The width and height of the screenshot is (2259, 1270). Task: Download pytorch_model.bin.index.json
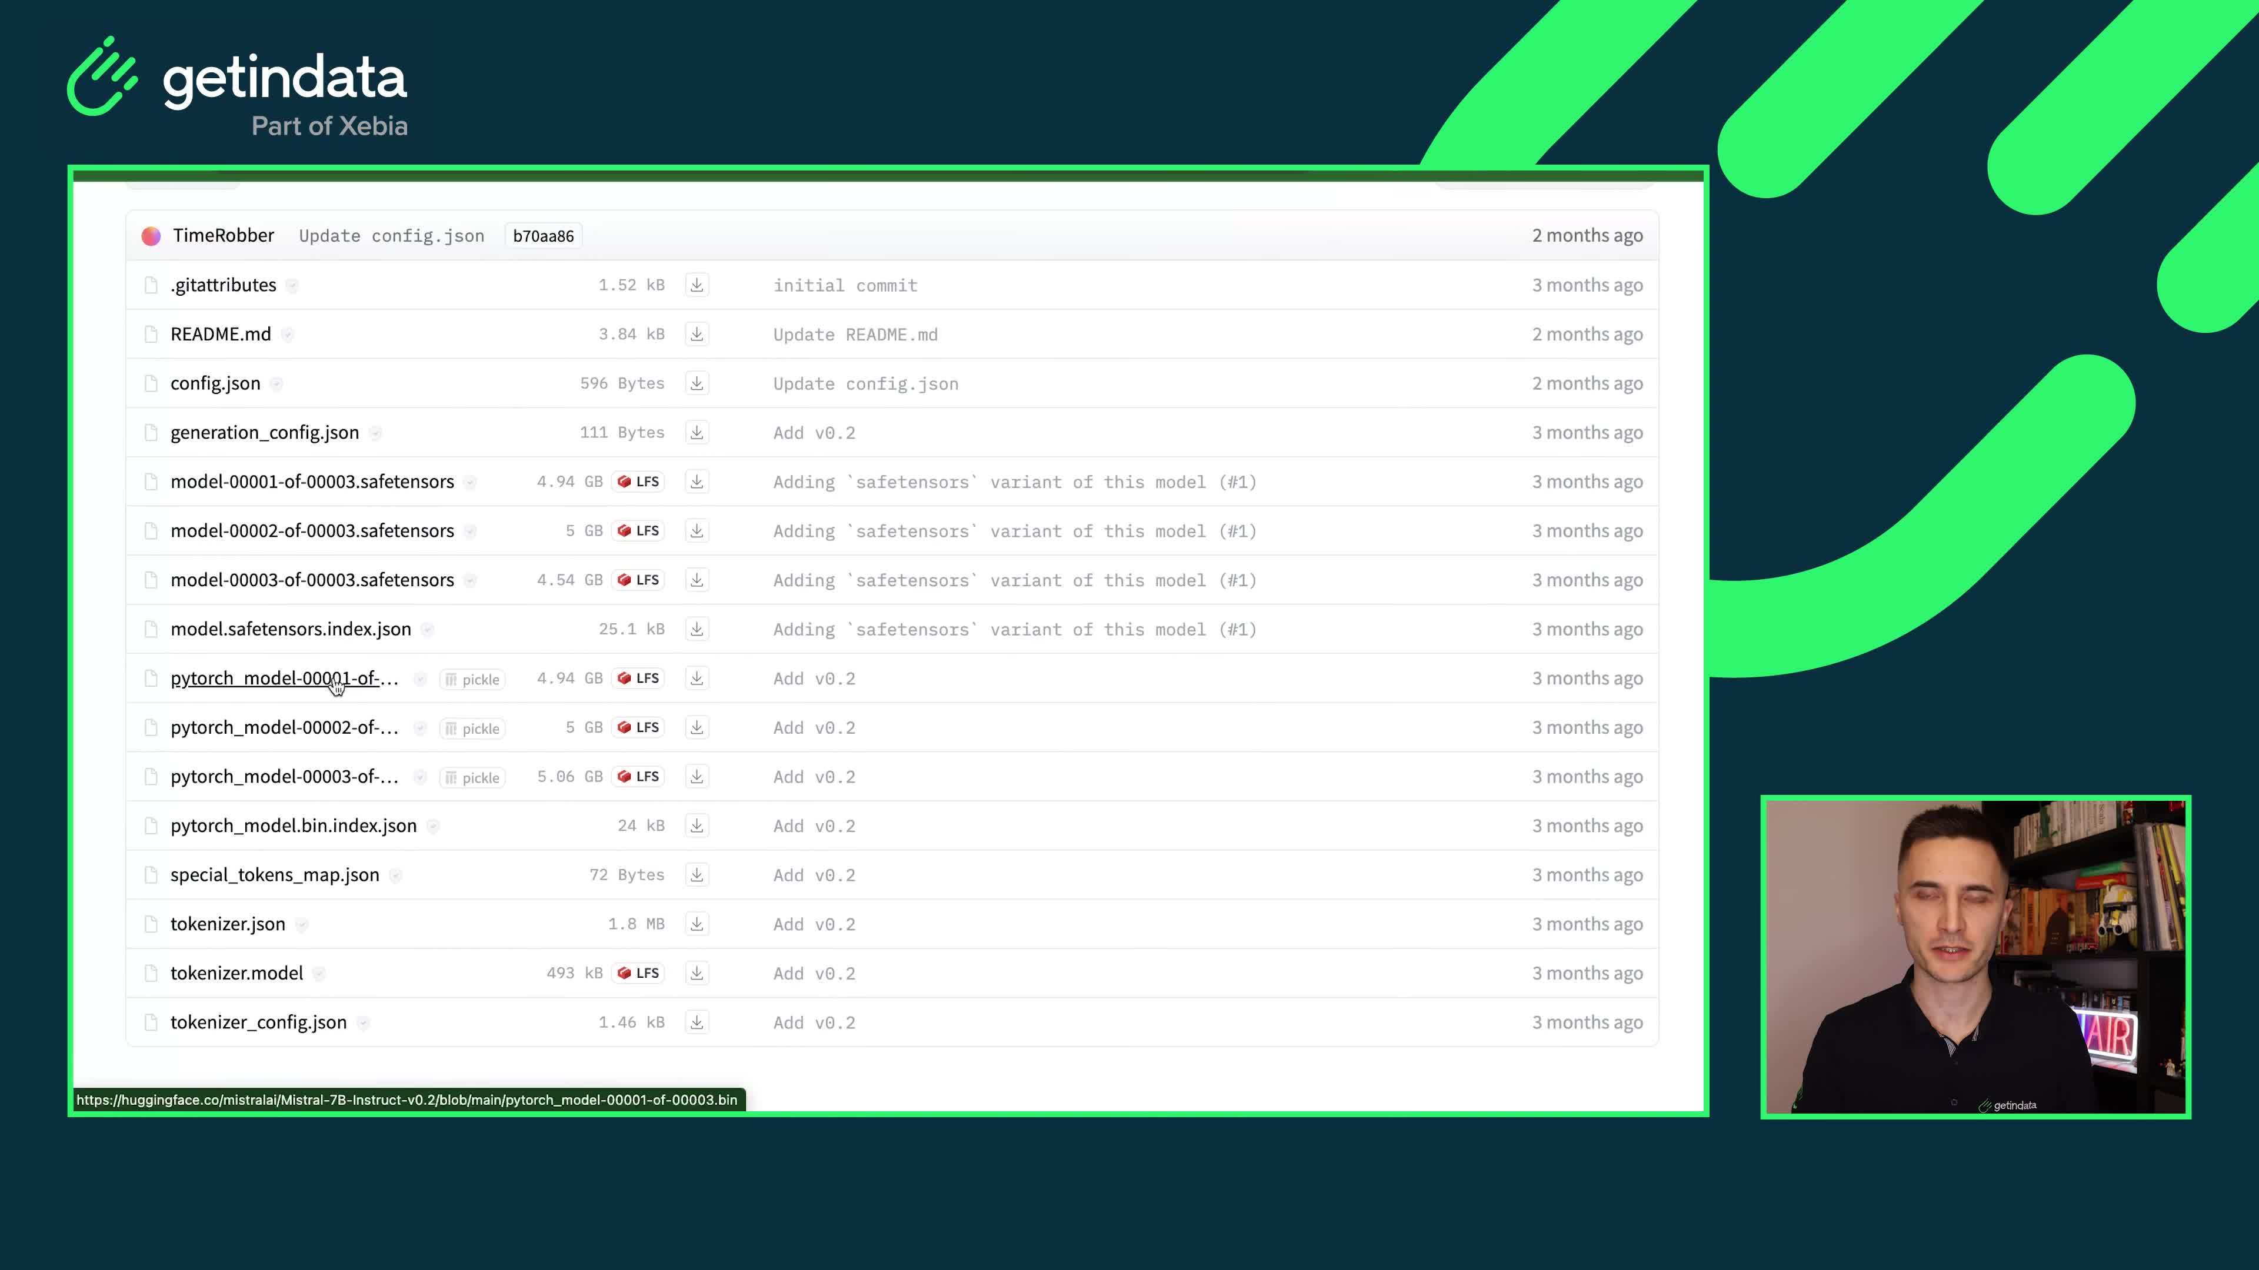pyautogui.click(x=697, y=825)
